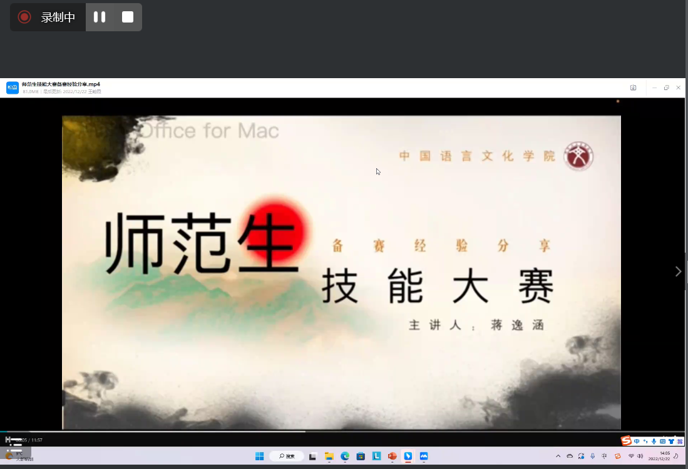Pause the screen recording
Viewport: 688px width, 469px height.
100,18
